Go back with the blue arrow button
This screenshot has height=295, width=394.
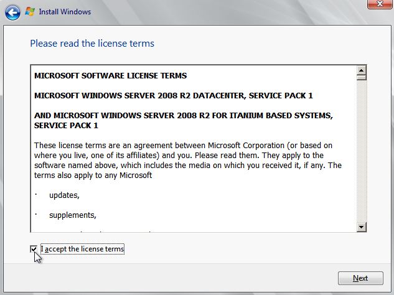[x=12, y=12]
